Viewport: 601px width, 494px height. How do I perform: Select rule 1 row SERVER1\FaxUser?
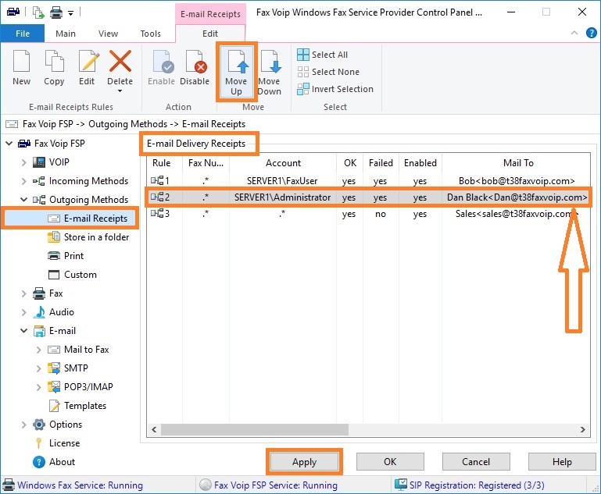pos(368,180)
